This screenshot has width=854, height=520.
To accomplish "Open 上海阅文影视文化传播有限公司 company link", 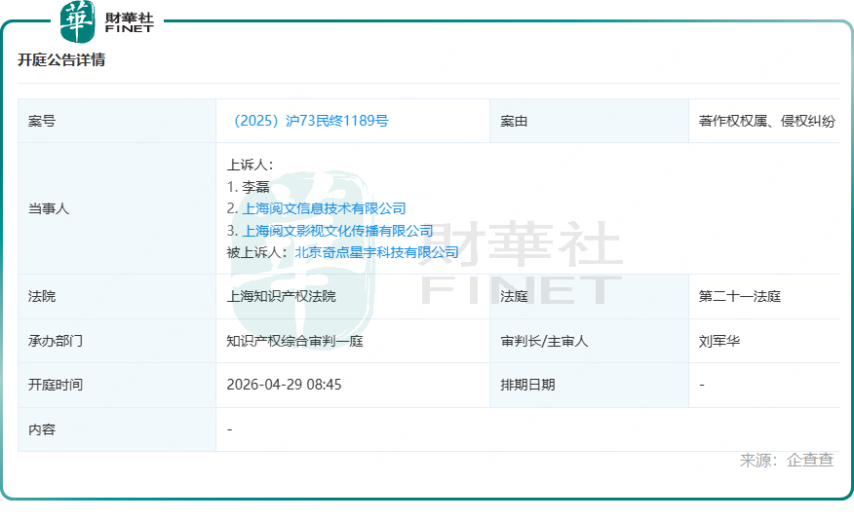I will 337,231.
